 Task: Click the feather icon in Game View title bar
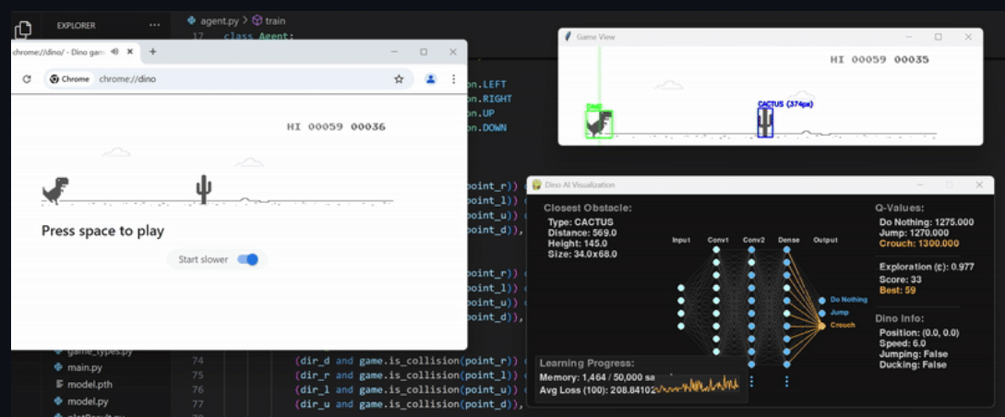click(x=568, y=37)
